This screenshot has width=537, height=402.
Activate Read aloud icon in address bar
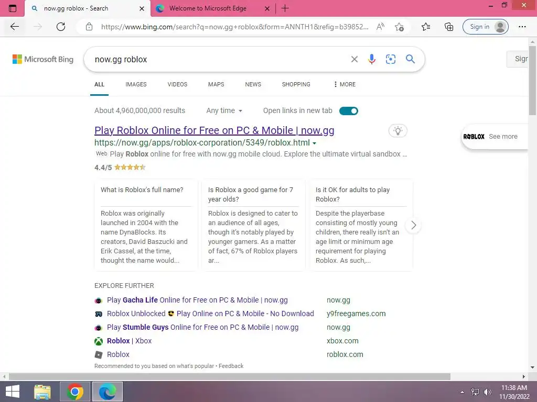pos(380,27)
